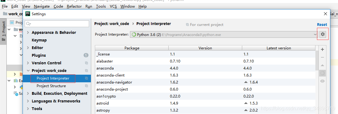
Task: Open the Navigate menu
Action: pyautogui.click(x=42, y=6)
